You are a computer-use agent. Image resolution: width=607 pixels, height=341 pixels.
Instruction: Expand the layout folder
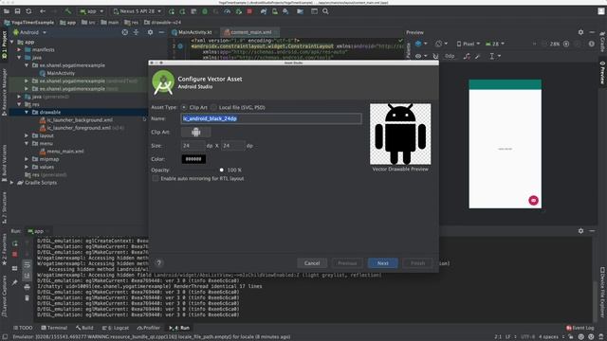27,135
